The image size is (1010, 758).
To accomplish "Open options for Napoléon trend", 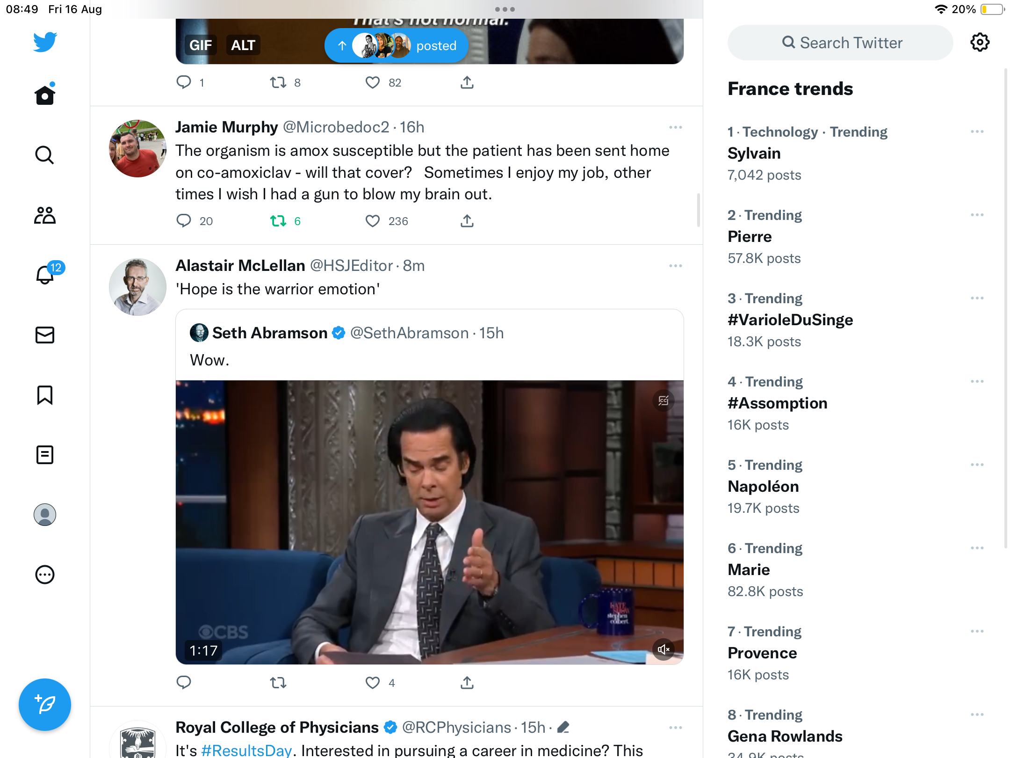I will pyautogui.click(x=977, y=465).
